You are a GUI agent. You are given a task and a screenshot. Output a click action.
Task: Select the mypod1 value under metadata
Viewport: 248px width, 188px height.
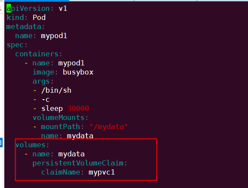[x=54, y=36]
